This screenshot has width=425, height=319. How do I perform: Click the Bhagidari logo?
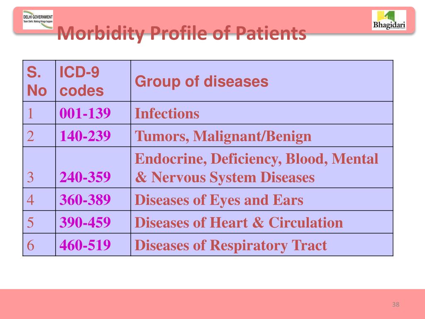[388, 20]
